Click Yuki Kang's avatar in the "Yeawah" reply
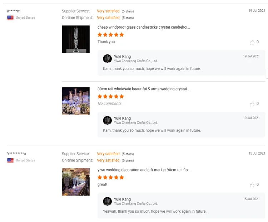 pos(107,201)
